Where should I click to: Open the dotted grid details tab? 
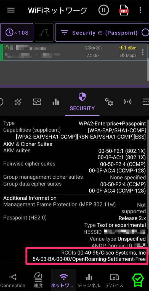(18, 102)
